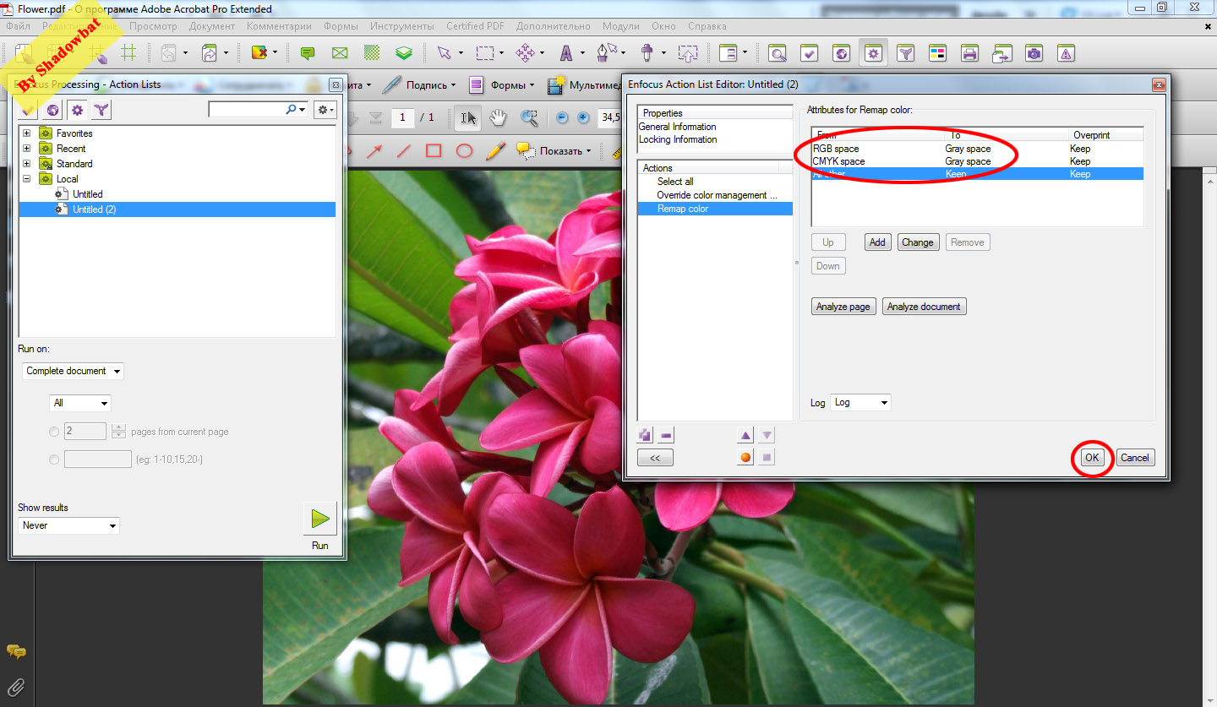Click the Change button
This screenshot has height=707, width=1217.
[918, 242]
